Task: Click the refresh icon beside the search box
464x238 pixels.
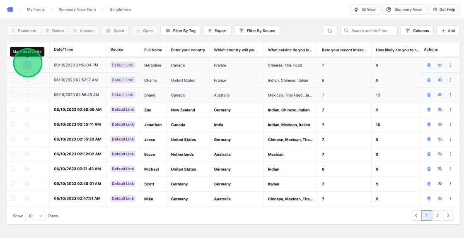Action: click(x=330, y=31)
